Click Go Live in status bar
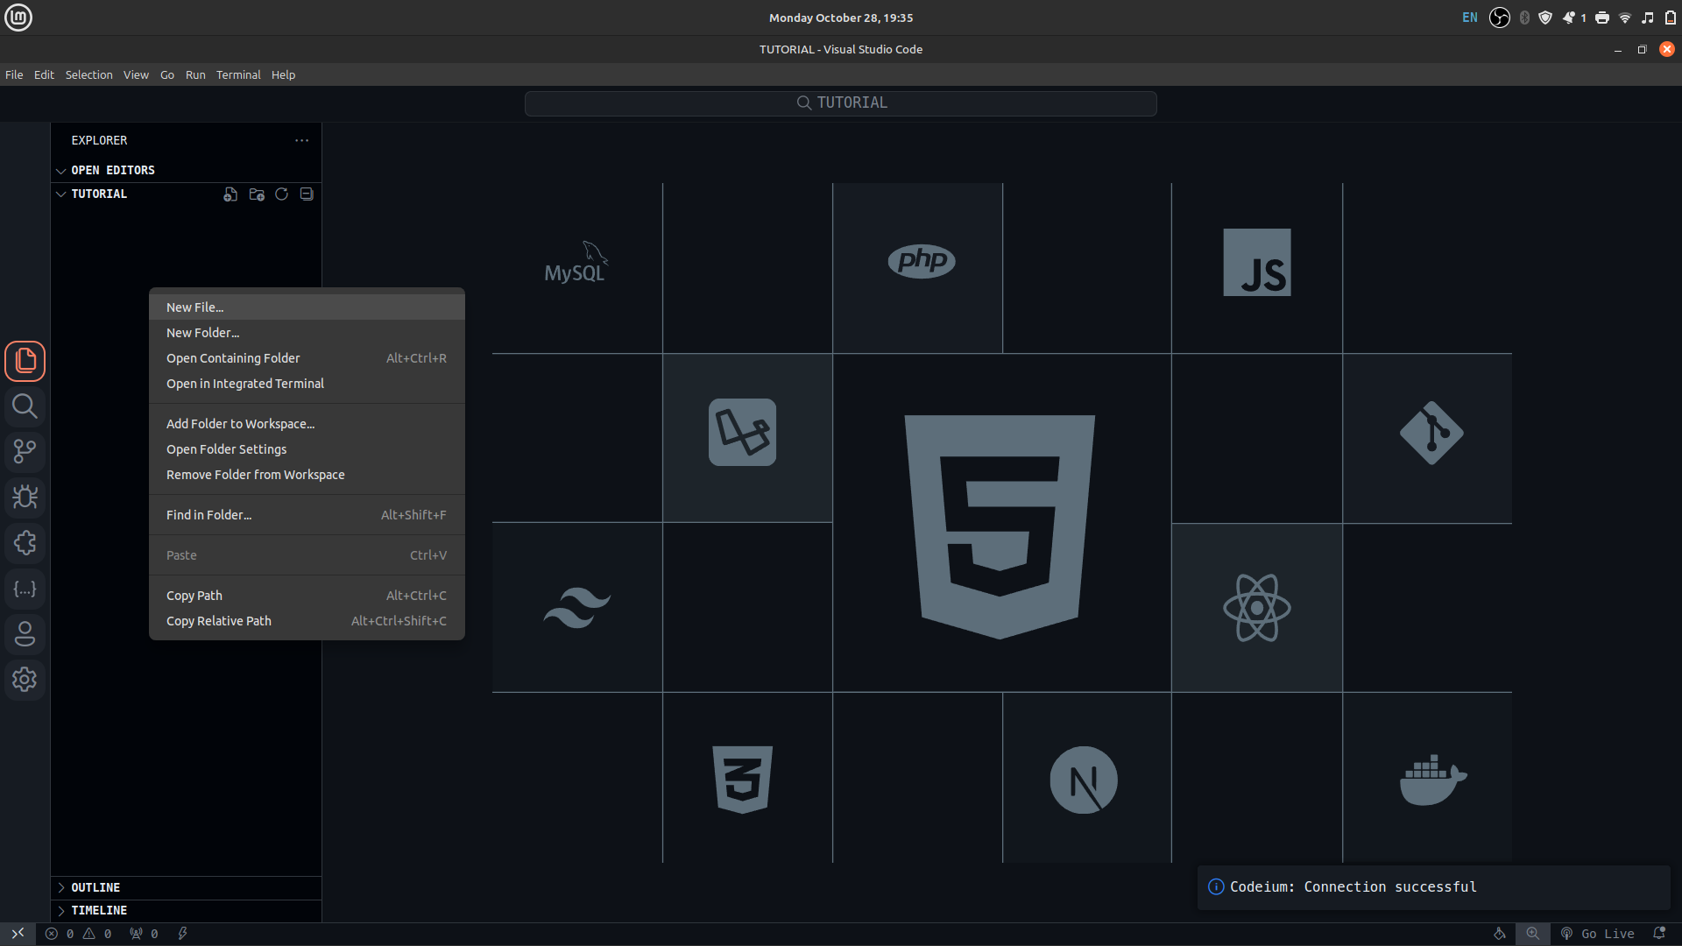 point(1599,934)
